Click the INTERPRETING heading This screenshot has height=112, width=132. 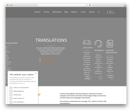[x=99, y=51]
